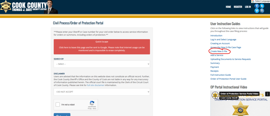This screenshot has width=270, height=116.
Task: Open the I DO NOT ACCEPT dropdown
Action: pyautogui.click(x=102, y=91)
